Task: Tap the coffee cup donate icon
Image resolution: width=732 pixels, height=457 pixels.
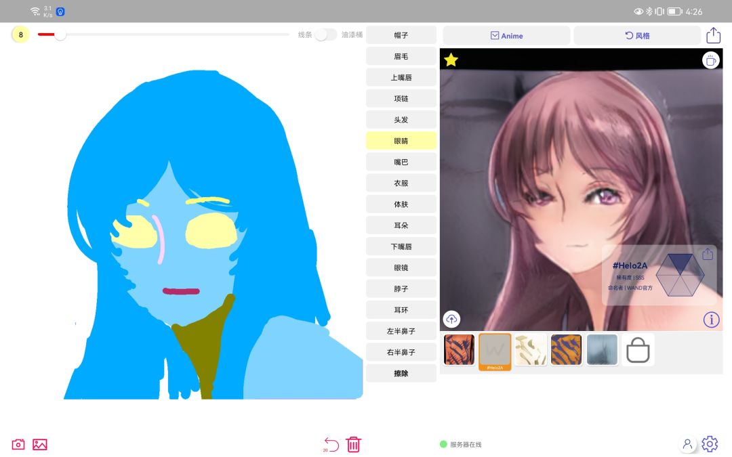Action: 710,60
